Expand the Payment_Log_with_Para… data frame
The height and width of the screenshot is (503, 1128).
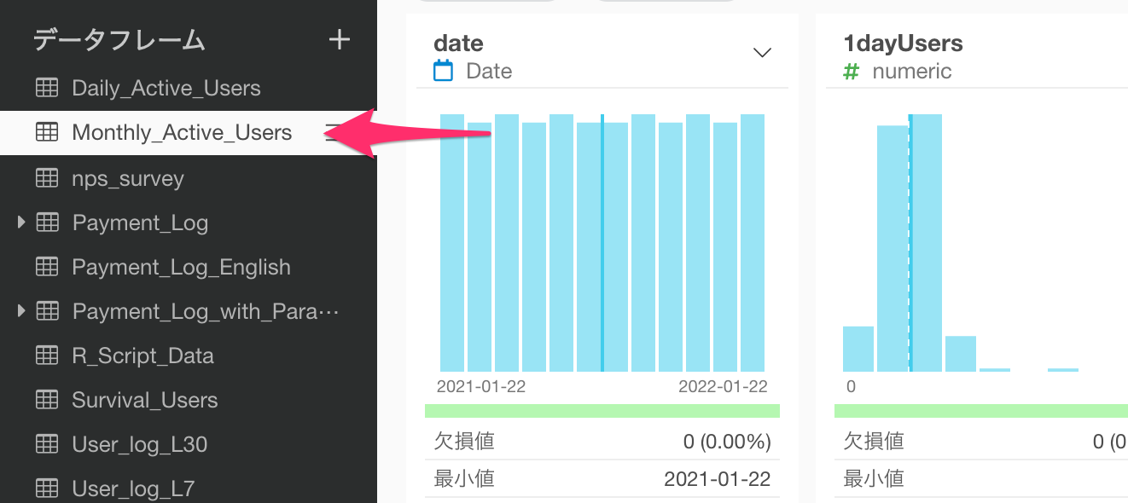pos(21,311)
